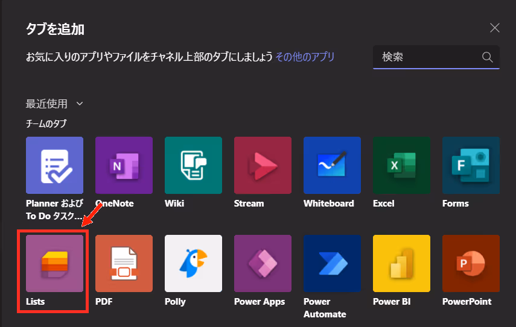Select the Power BI app tile
This screenshot has width=516, height=327.
pos(401,263)
